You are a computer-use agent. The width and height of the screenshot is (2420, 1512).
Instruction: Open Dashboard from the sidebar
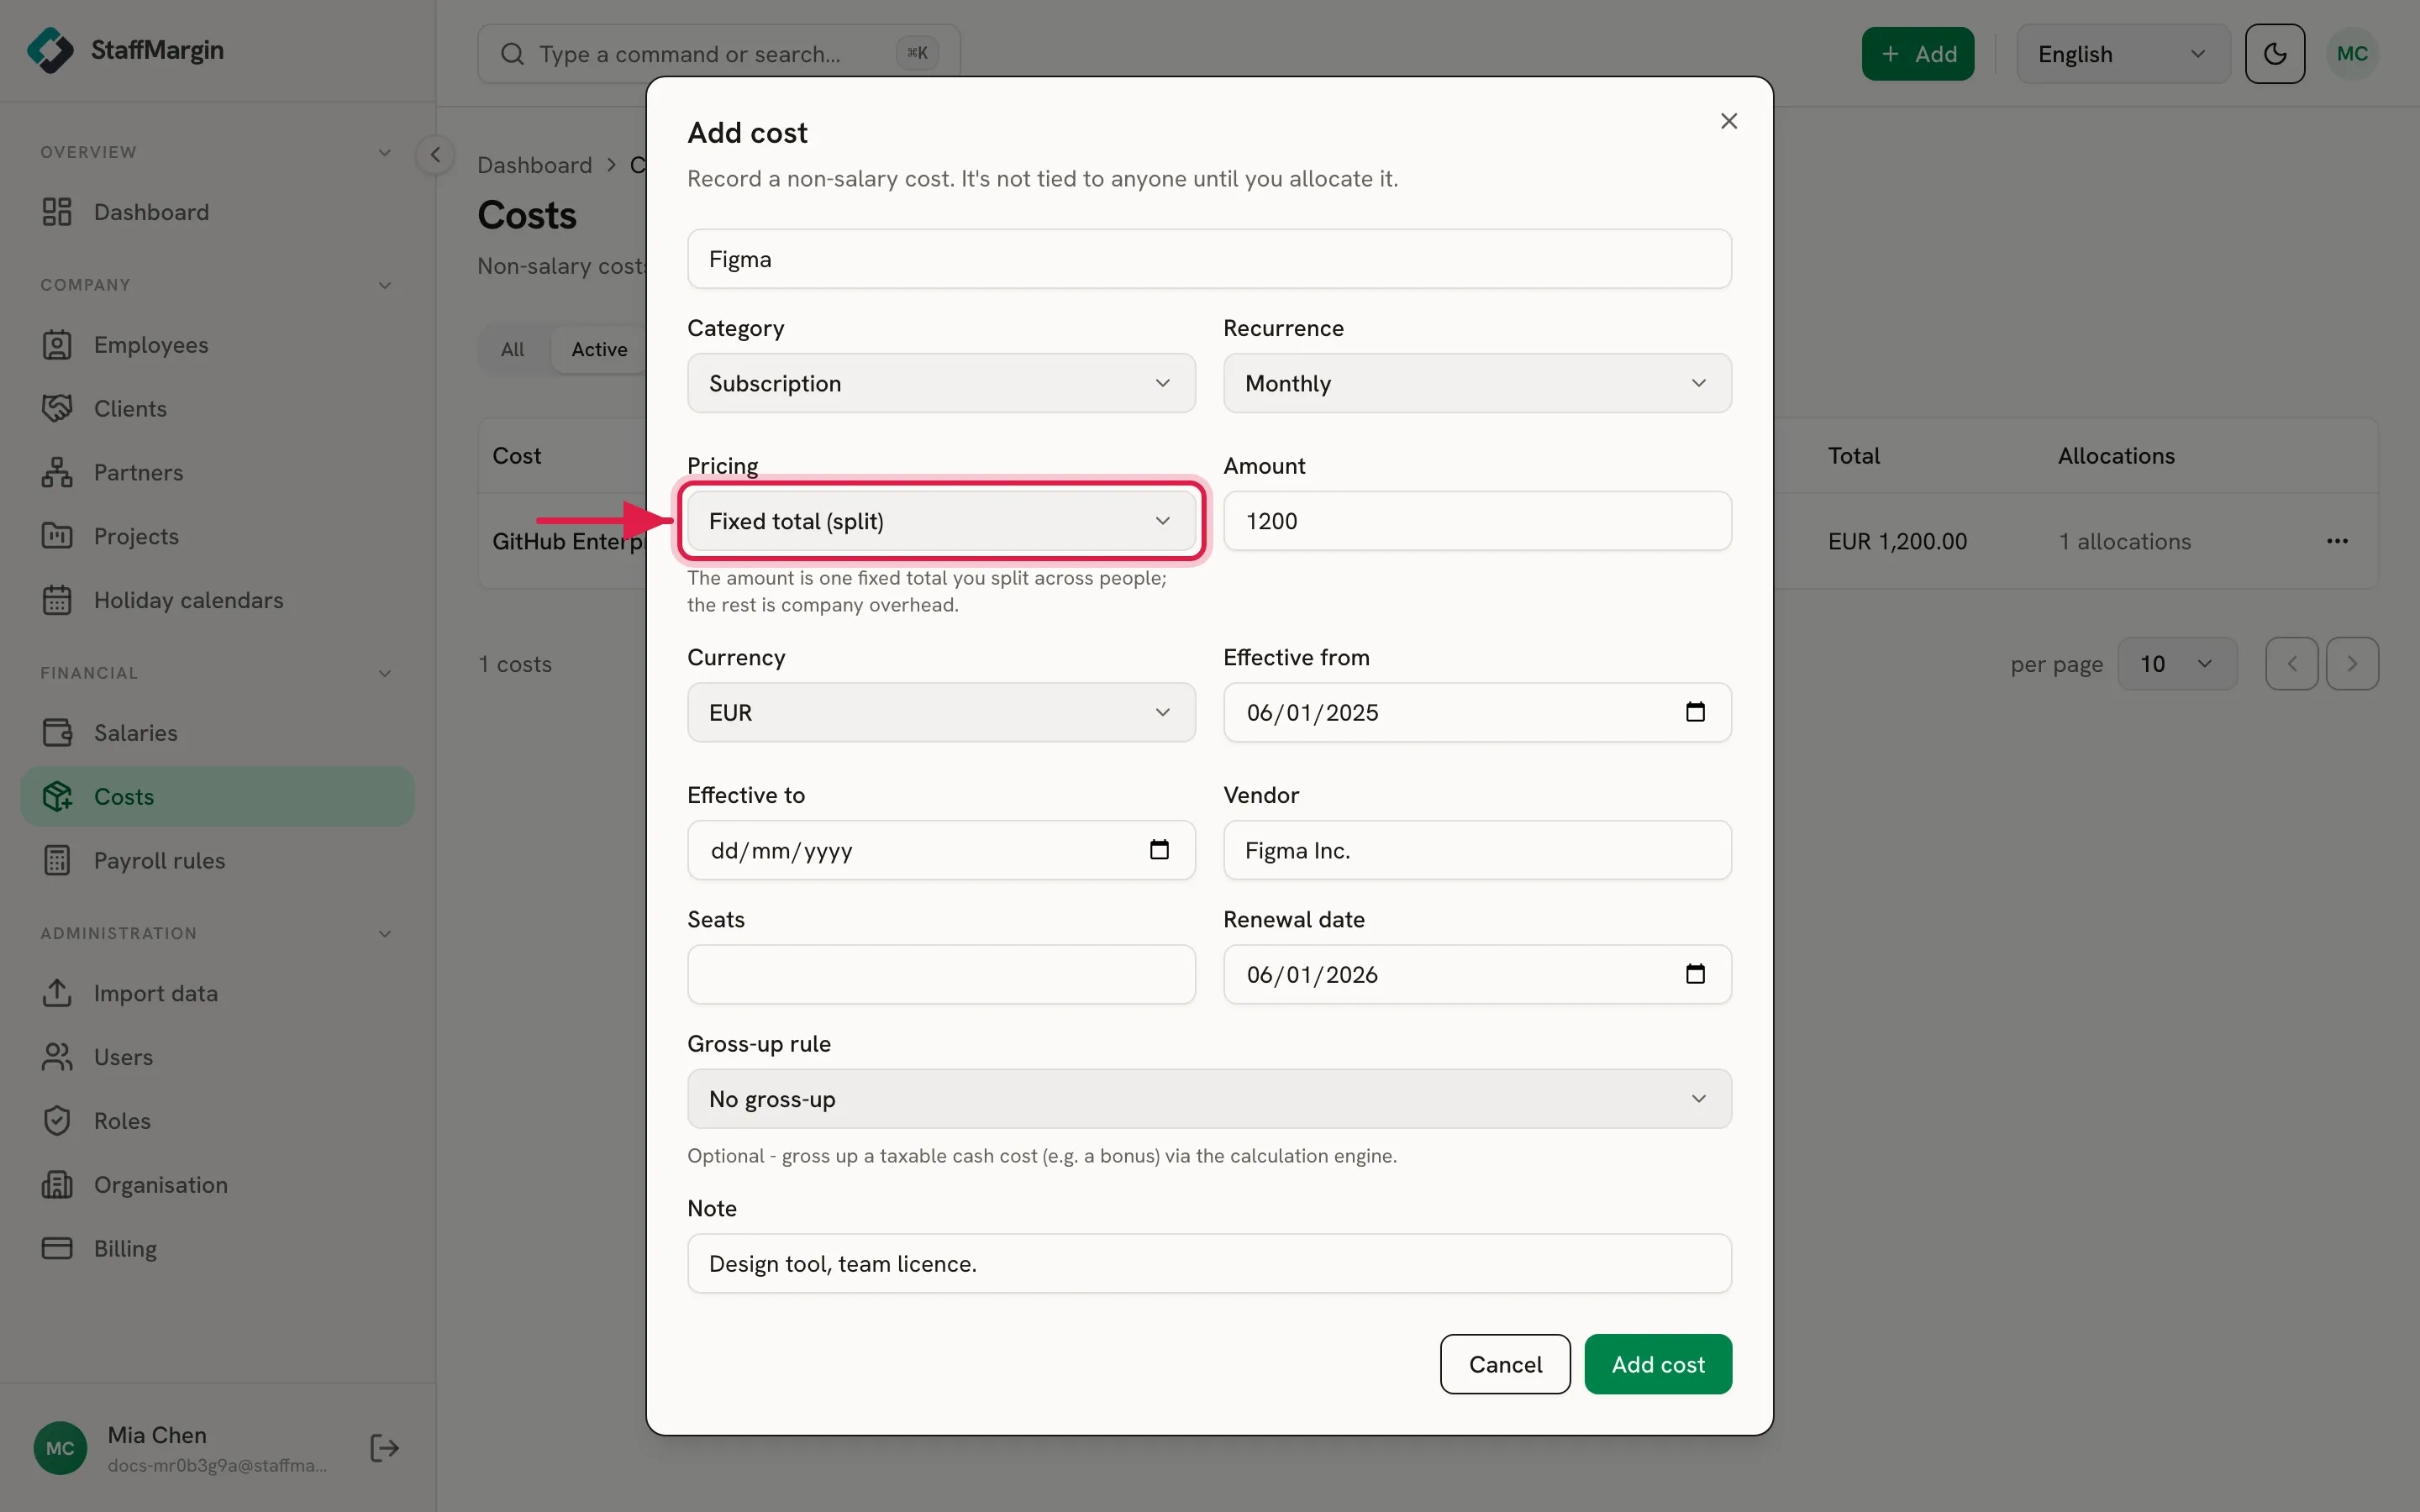coord(217,212)
